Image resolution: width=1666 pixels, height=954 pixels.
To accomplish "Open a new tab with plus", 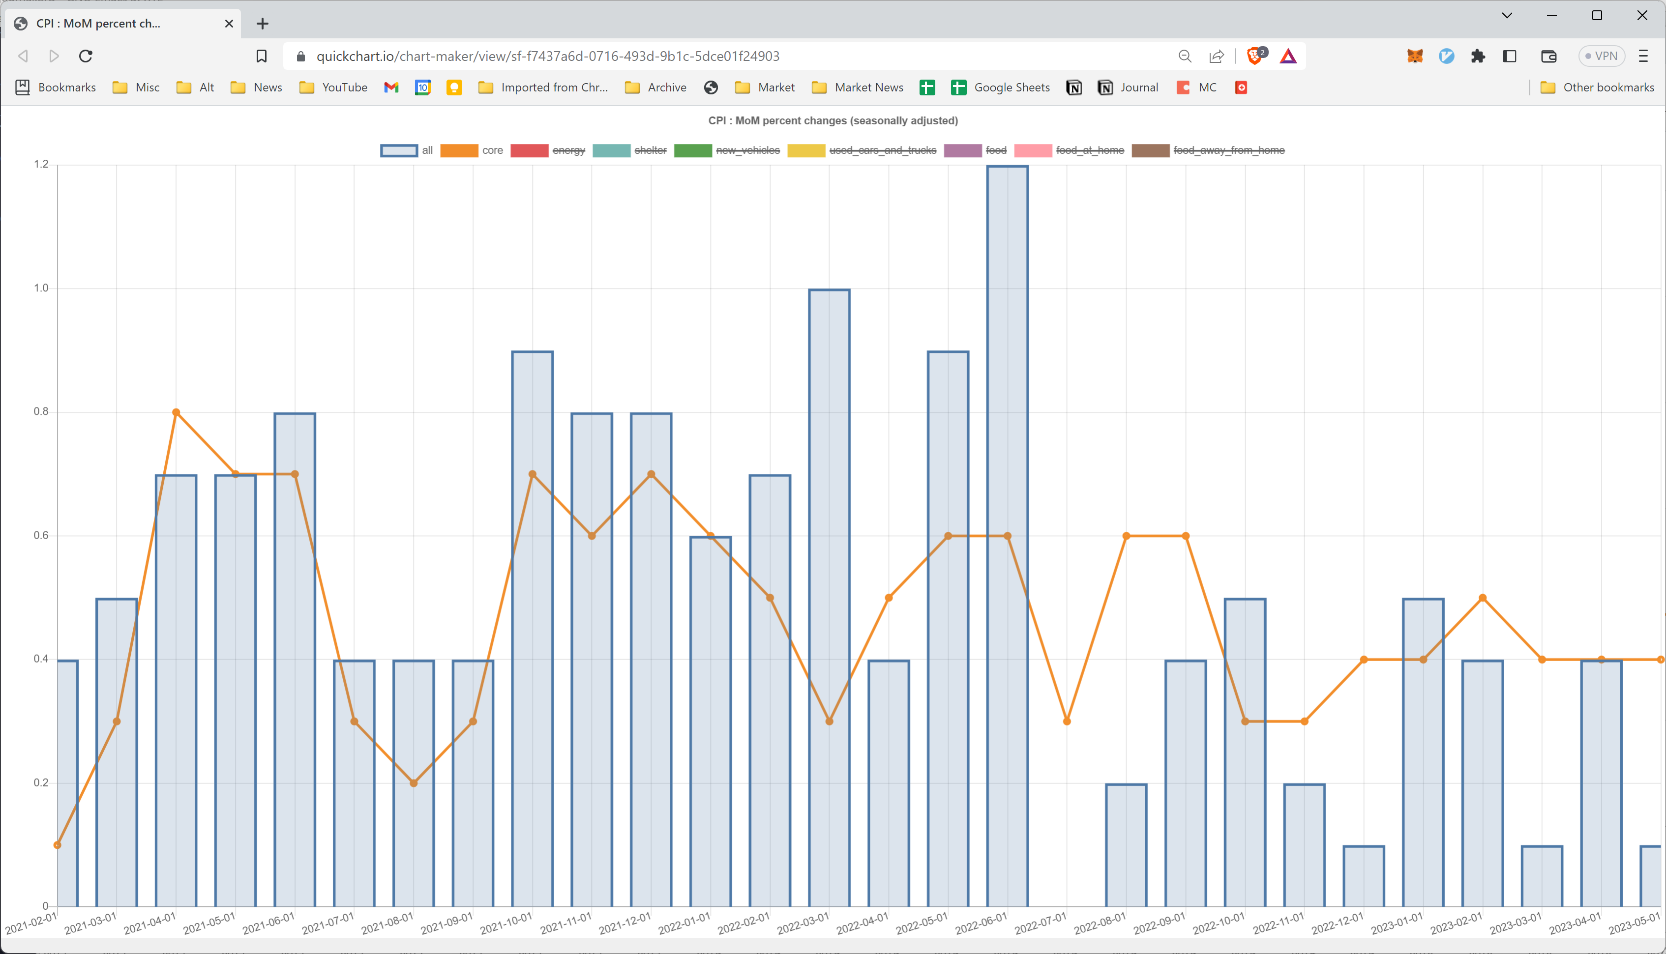I will [262, 24].
